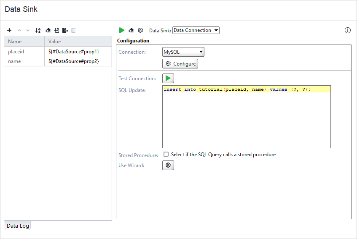This screenshot has height=239, width=357.
Task: Delete selected property with trash icon
Action: tap(73, 30)
